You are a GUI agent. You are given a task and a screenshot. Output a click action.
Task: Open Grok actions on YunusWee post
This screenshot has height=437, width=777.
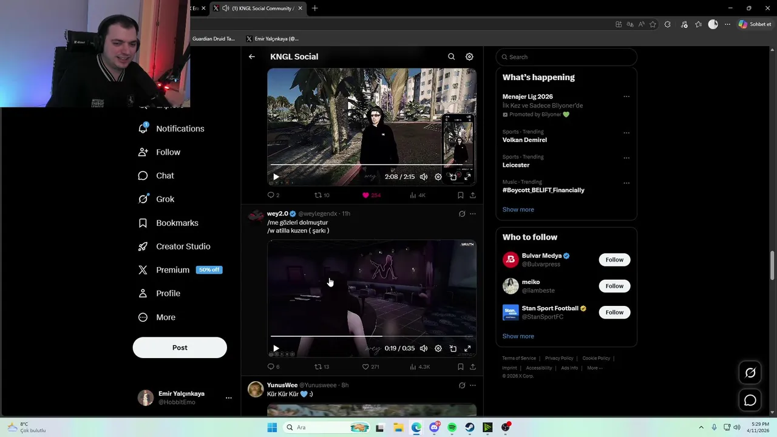[x=462, y=385]
